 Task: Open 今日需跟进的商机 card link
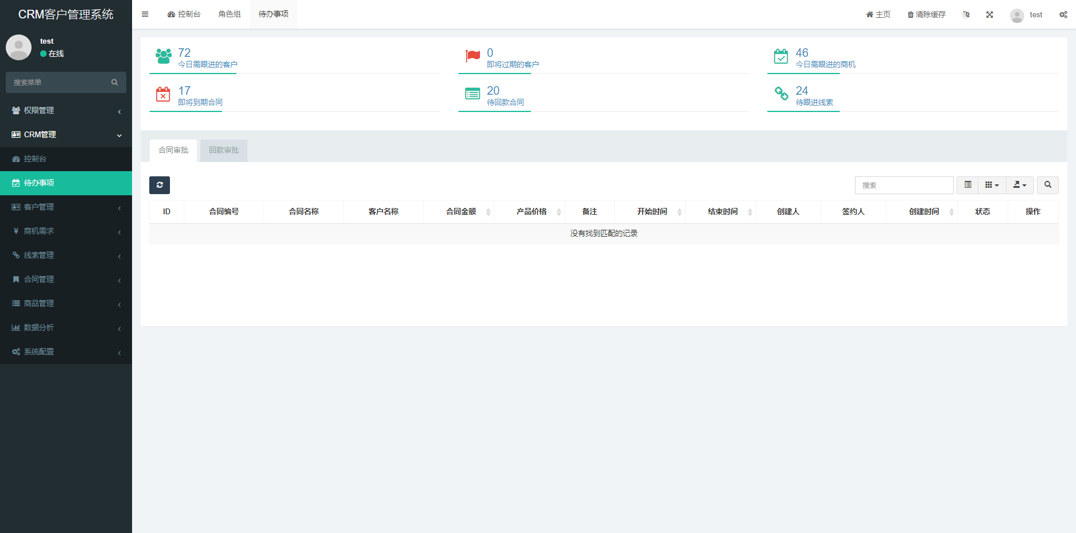click(x=826, y=64)
